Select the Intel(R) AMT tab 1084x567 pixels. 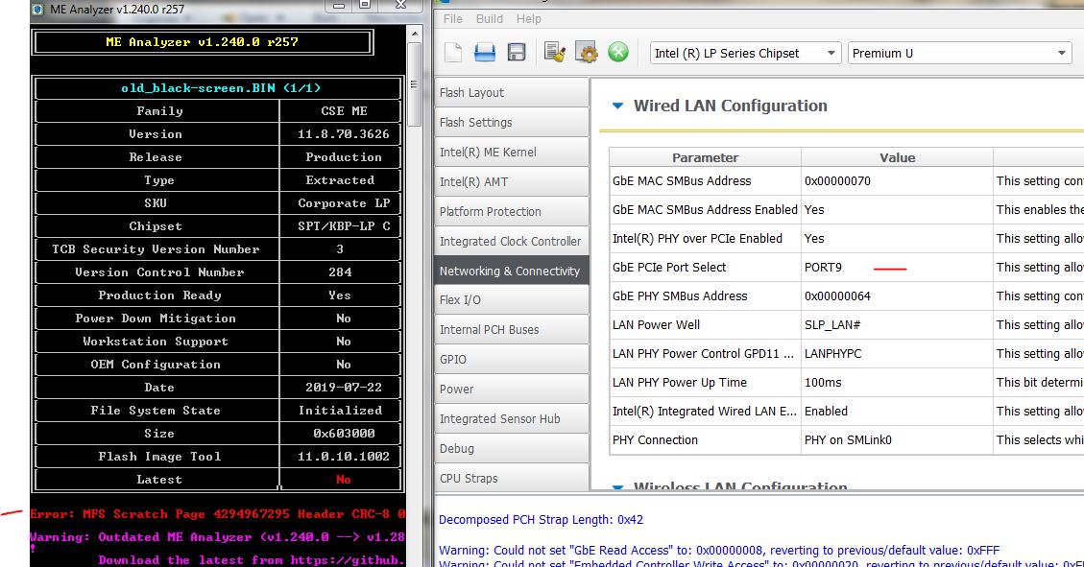(512, 181)
